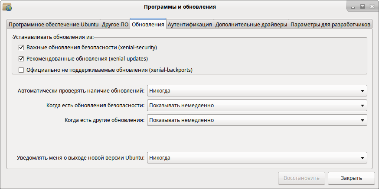Uncheck xenial-updates recommended updates checkbox
This screenshot has width=379, height=189.
21,59
